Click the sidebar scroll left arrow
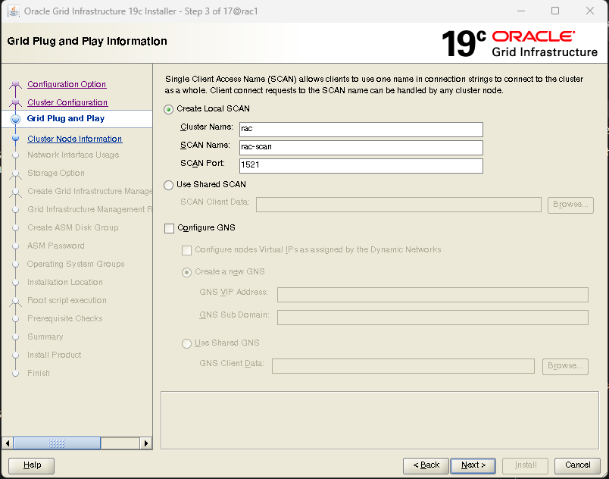This screenshot has height=479, width=609. pyautogui.click(x=8, y=443)
